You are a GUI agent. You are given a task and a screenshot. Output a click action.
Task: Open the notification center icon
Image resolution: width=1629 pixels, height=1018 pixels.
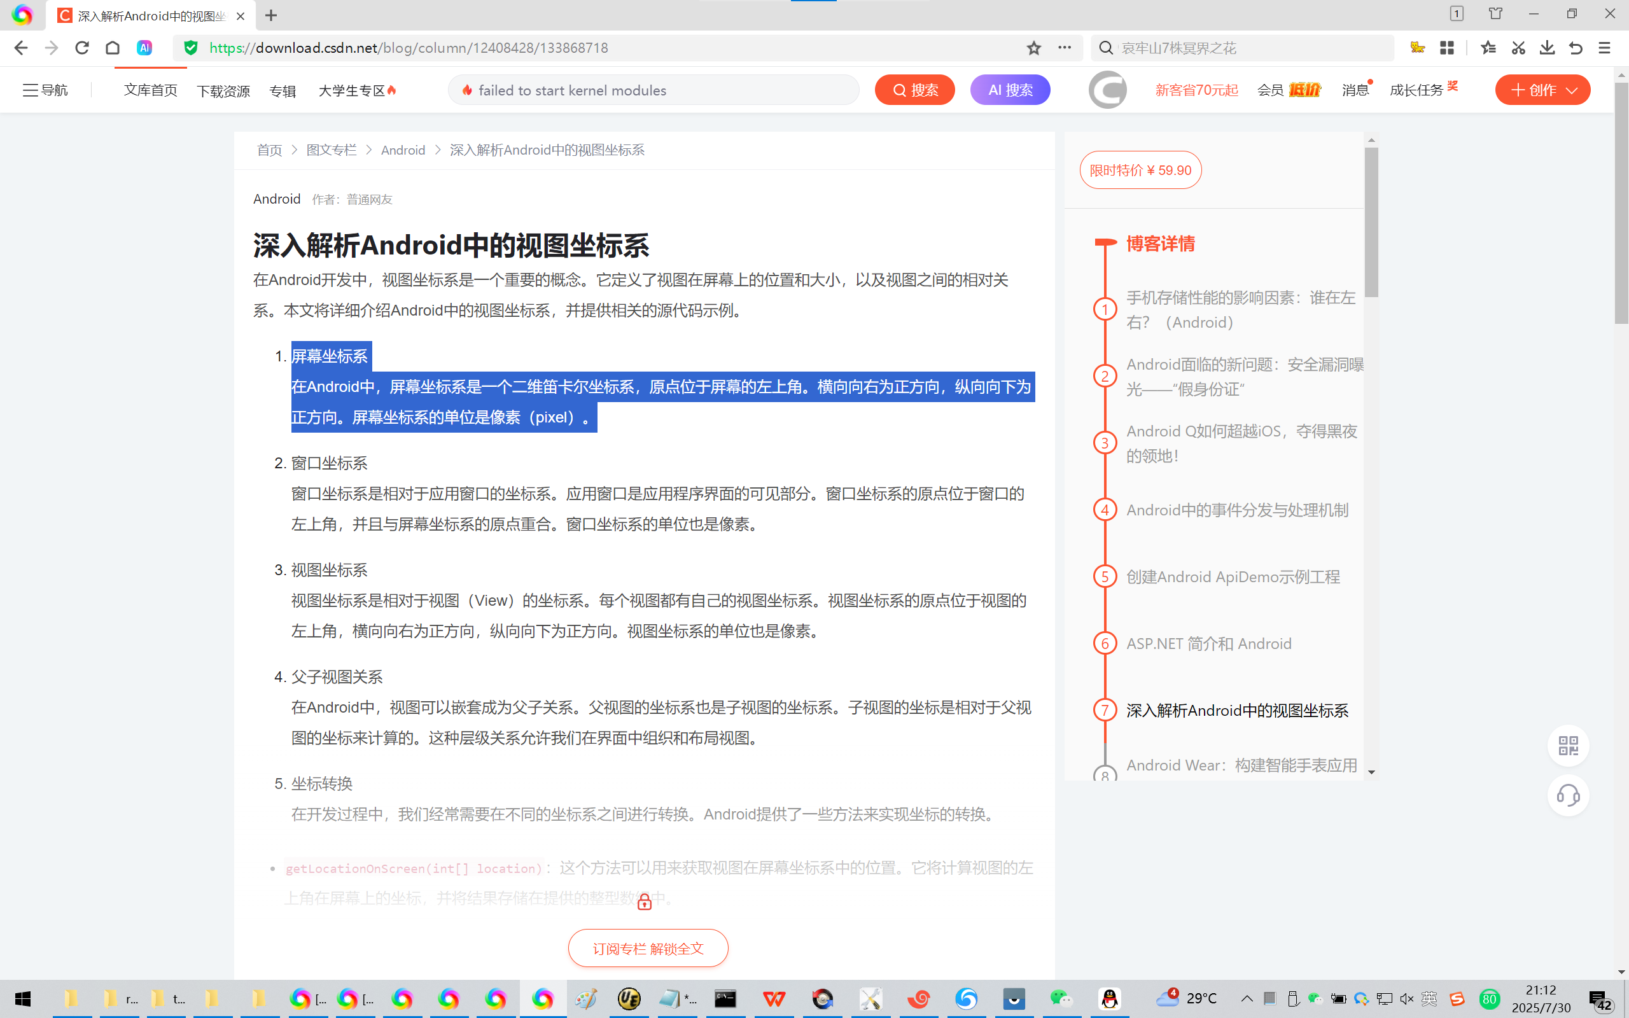pyautogui.click(x=1600, y=999)
